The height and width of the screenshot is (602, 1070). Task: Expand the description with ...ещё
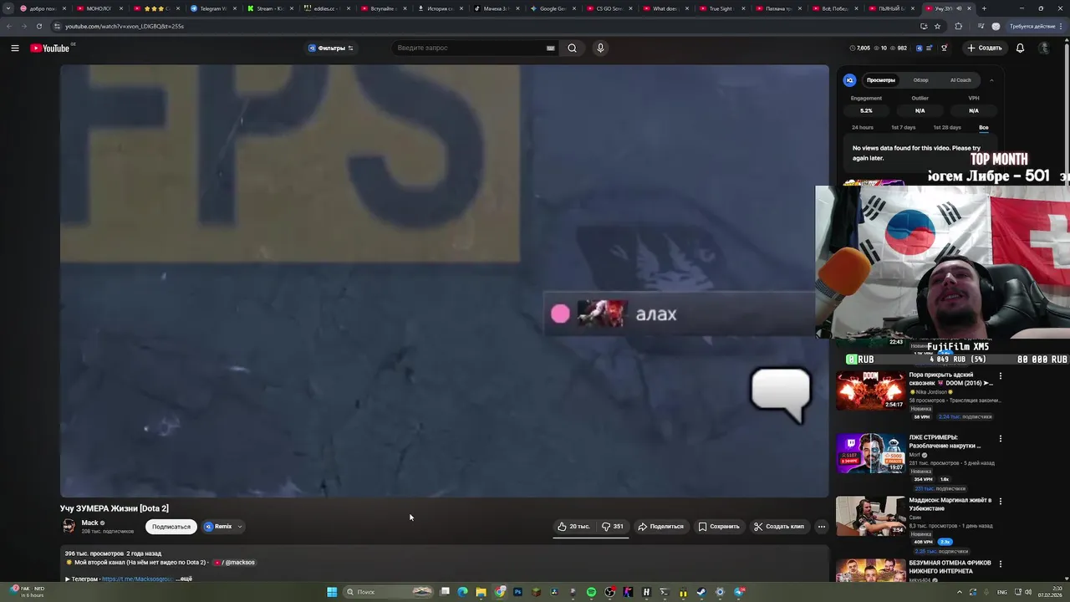pos(183,579)
